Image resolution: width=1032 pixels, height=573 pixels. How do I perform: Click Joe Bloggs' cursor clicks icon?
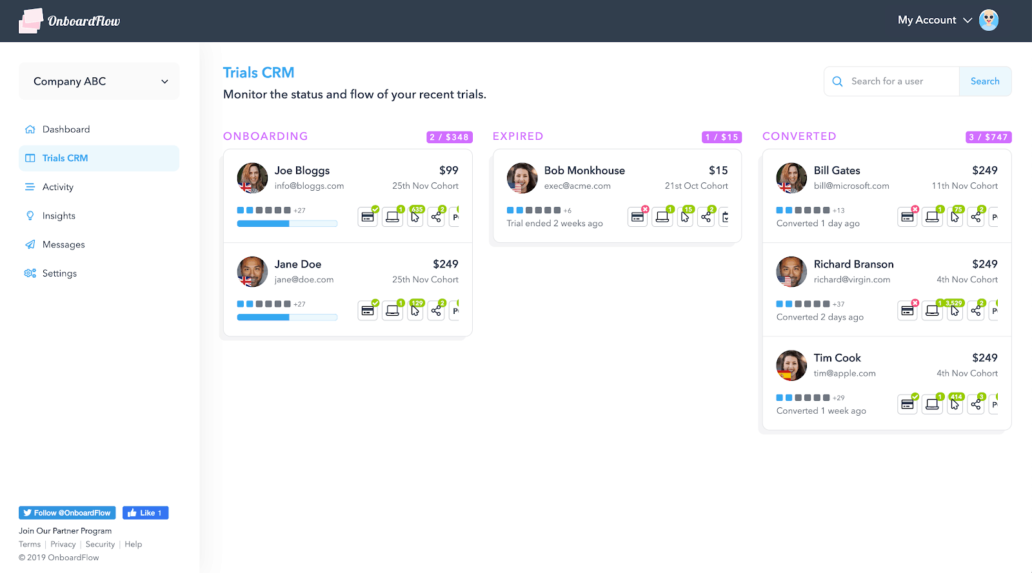pyautogui.click(x=415, y=217)
